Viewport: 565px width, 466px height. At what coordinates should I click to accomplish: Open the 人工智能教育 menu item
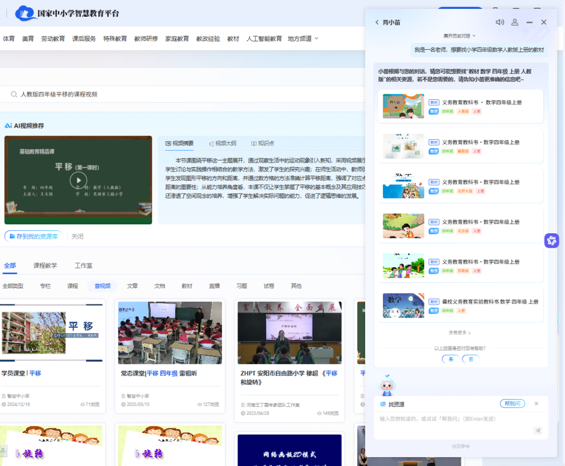[265, 38]
